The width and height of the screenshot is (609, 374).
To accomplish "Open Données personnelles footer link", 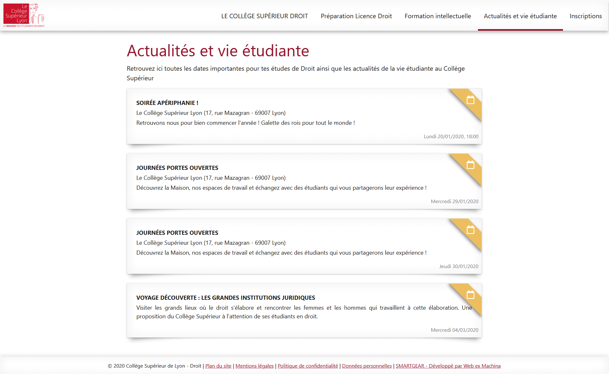I will 367,366.
